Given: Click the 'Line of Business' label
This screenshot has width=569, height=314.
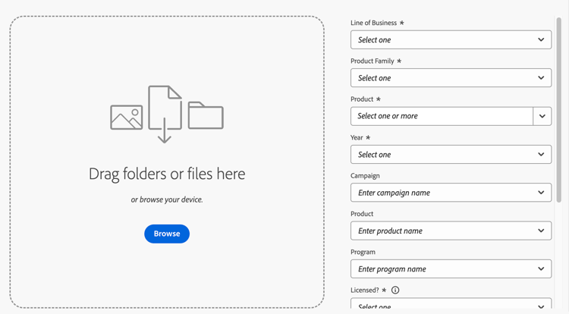Looking at the screenshot, I should (373, 23).
